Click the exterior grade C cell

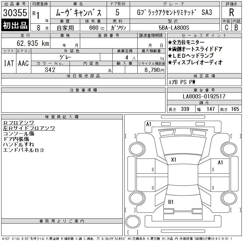(x=226, y=27)
